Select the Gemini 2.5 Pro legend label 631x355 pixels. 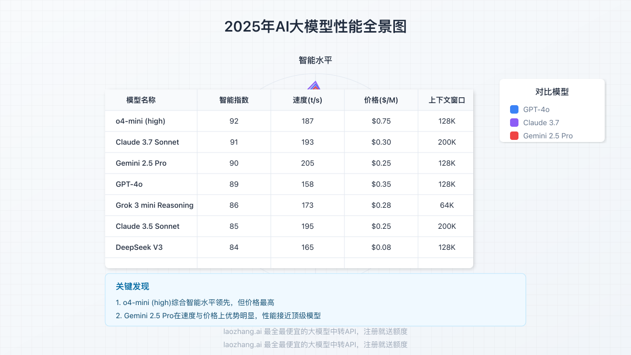(x=548, y=136)
